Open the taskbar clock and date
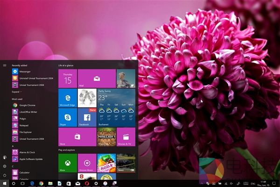This screenshot has height=187, width=280. [263, 183]
